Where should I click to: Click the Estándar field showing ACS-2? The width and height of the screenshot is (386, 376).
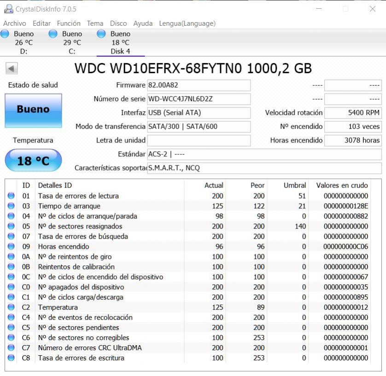pos(264,154)
